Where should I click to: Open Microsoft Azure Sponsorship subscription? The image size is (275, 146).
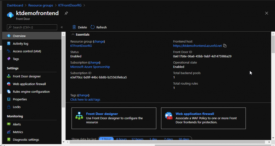(x=90, y=67)
